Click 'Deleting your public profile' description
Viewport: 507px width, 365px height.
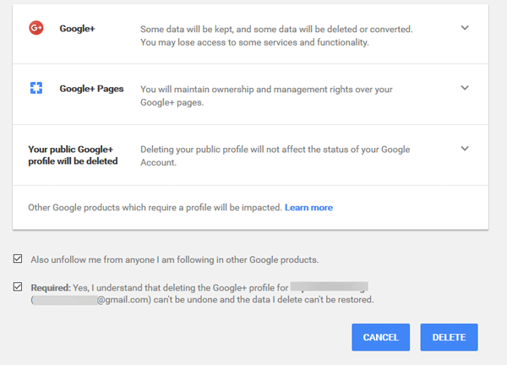click(x=275, y=155)
